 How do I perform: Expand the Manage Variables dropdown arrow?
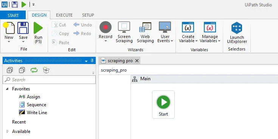[219, 41]
